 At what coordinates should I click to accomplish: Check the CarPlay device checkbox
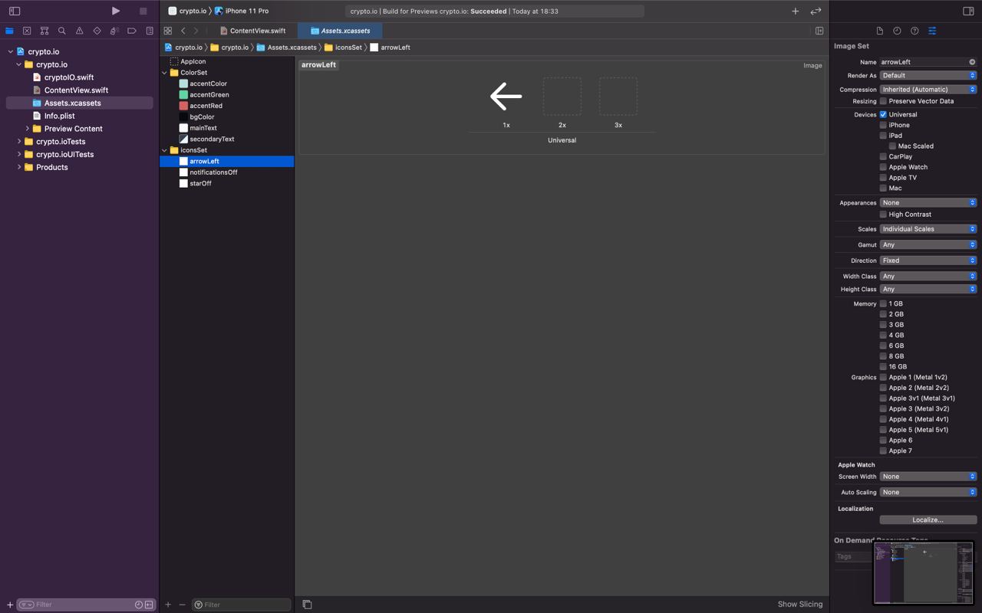[883, 156]
